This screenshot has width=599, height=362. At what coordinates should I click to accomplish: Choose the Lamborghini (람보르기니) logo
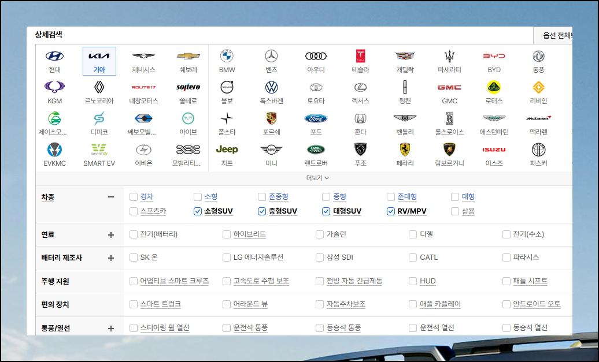pyautogui.click(x=450, y=150)
